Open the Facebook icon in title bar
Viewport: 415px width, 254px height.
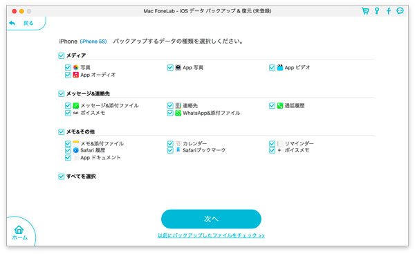click(x=388, y=11)
